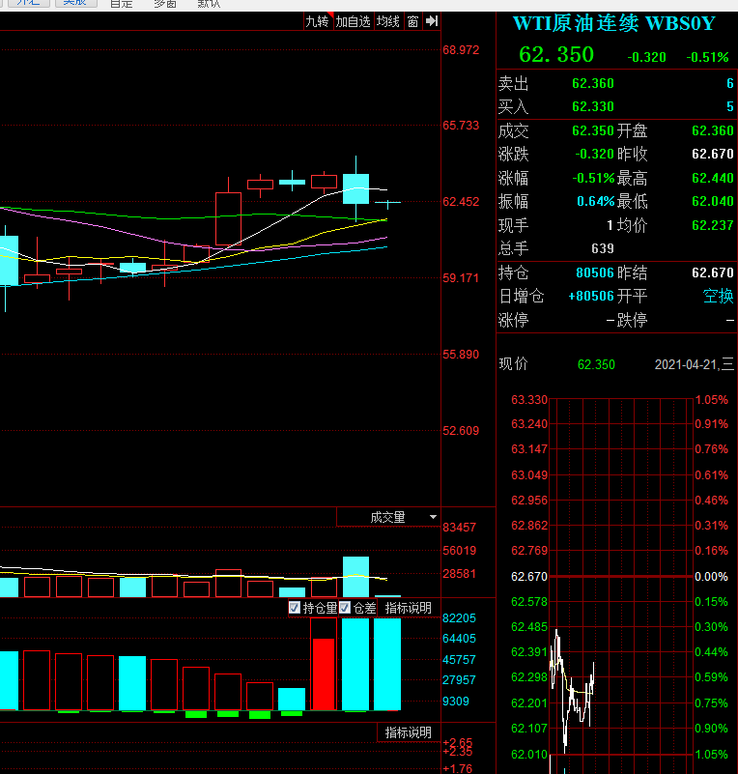Viewport: 738px width, 774px height.
Task: Click the 最低 low price 62.040
Action: [x=713, y=201]
